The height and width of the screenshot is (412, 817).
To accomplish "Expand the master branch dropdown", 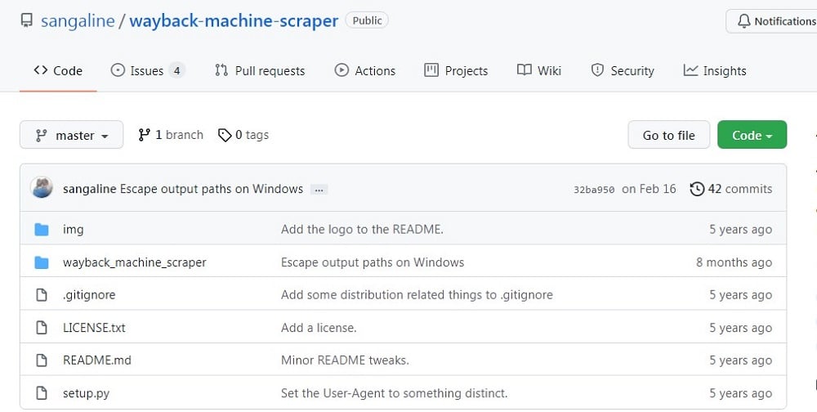I will (x=71, y=135).
